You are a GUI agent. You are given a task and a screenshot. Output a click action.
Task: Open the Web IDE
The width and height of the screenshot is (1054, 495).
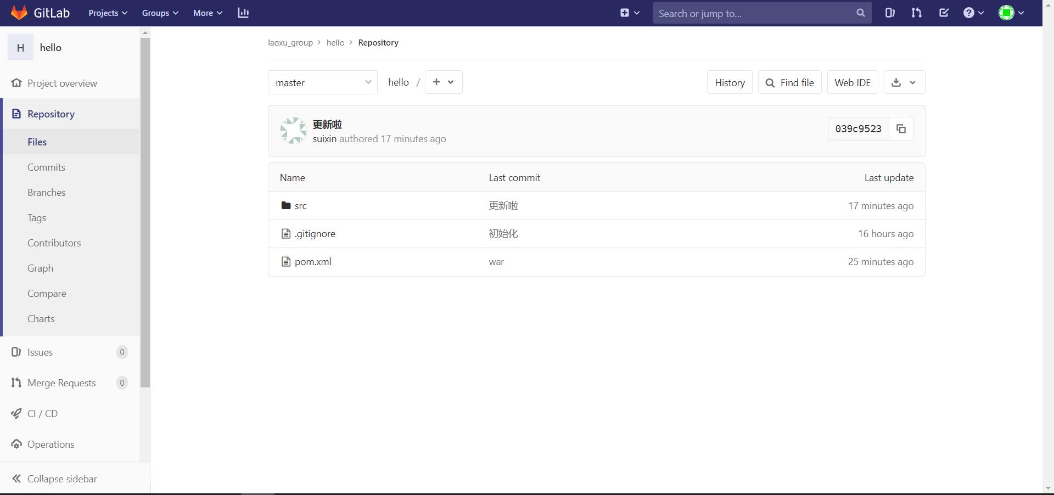(x=853, y=82)
